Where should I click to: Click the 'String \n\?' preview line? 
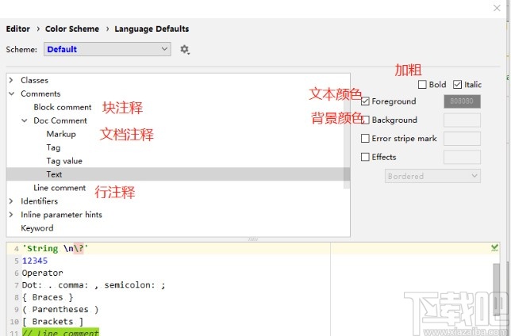pos(55,248)
